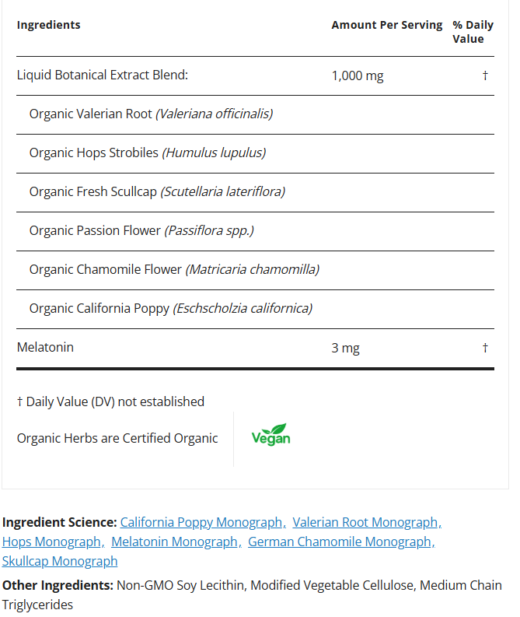Viewport: 520px width, 617px height.
Task: Open the Skullcap Monograph link
Action: click(60, 561)
